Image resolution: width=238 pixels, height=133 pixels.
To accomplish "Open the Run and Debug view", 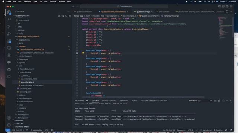I will click(x=9, y=34).
